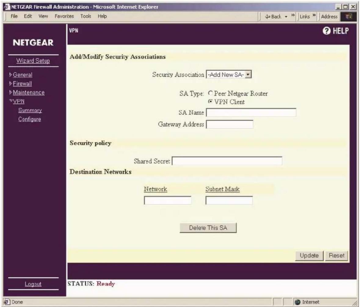Image resolution: width=360 pixels, height=307 pixels.
Task: Expand the General menu triangle
Action: click(x=11, y=74)
